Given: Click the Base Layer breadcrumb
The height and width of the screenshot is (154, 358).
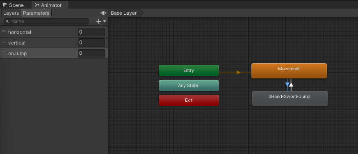Looking at the screenshot, I should [x=123, y=13].
